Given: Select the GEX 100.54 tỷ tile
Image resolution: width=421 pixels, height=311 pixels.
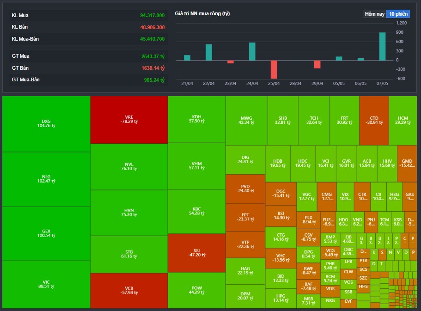Looking at the screenshot, I should [x=46, y=233].
